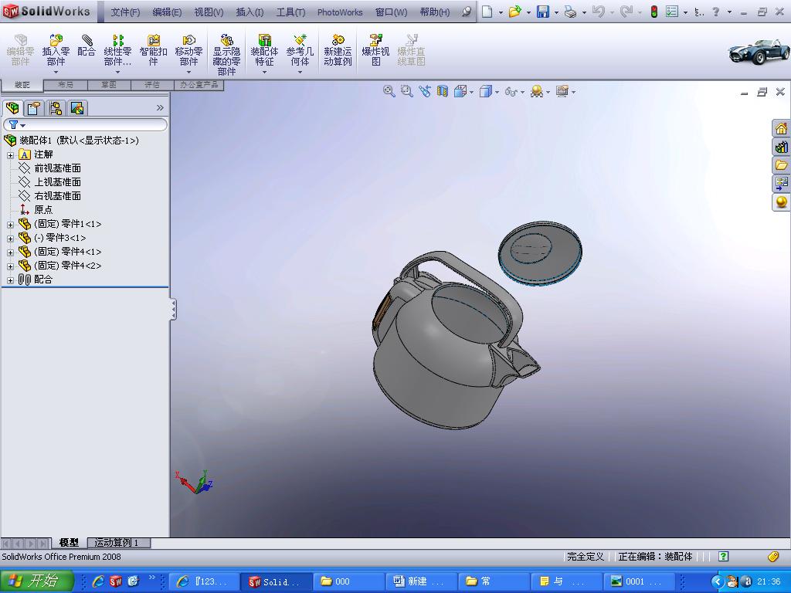Choose the Linear Component Pattern tool

[117, 49]
